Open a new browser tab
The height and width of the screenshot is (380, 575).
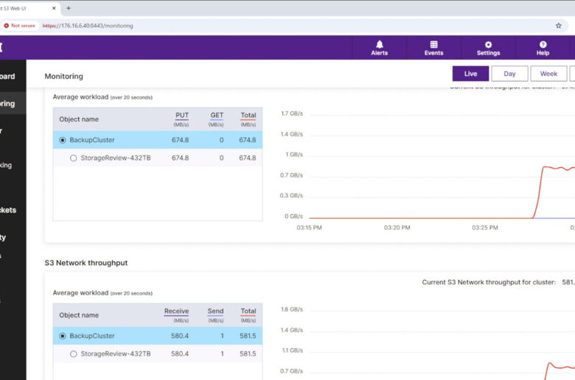[69, 8]
